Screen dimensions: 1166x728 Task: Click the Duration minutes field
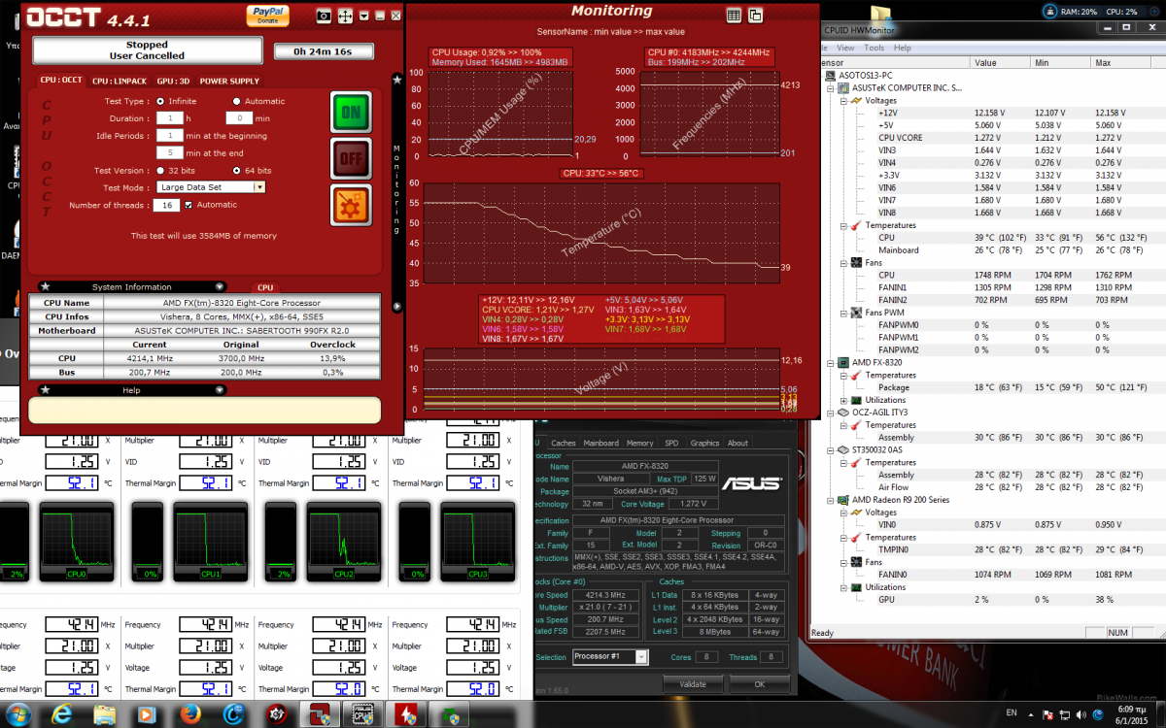(x=238, y=117)
